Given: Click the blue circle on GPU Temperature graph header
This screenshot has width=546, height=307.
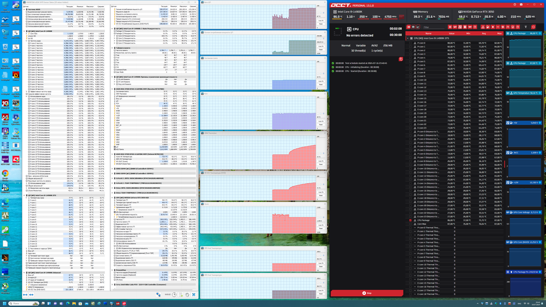Looking at the screenshot, I should (540, 93).
